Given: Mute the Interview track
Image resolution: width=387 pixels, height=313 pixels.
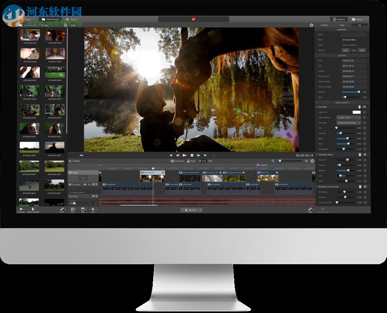Looking at the screenshot, I should click(x=92, y=184).
